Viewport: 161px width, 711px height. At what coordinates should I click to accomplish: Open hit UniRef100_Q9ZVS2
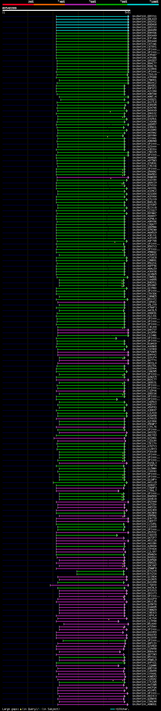click(x=144, y=22)
